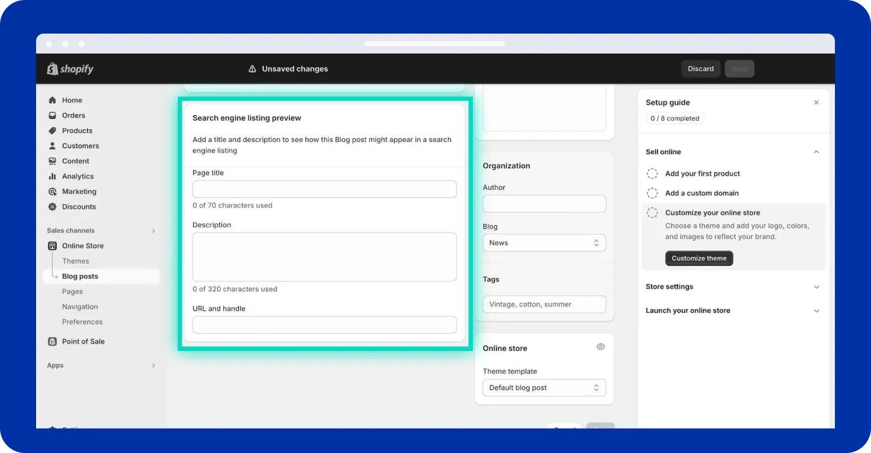
Task: Click the Analytics bar chart icon
Action: coord(52,176)
